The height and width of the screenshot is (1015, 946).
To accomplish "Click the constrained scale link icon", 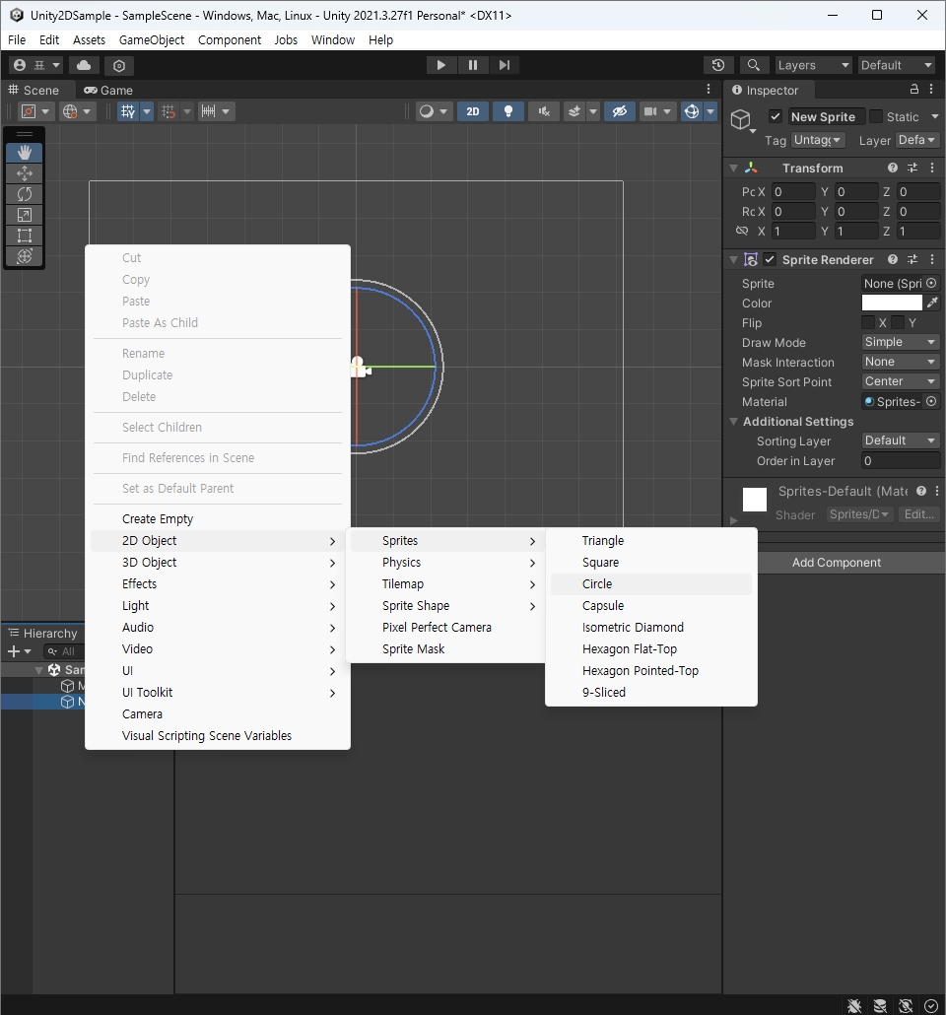I will pyautogui.click(x=742, y=231).
